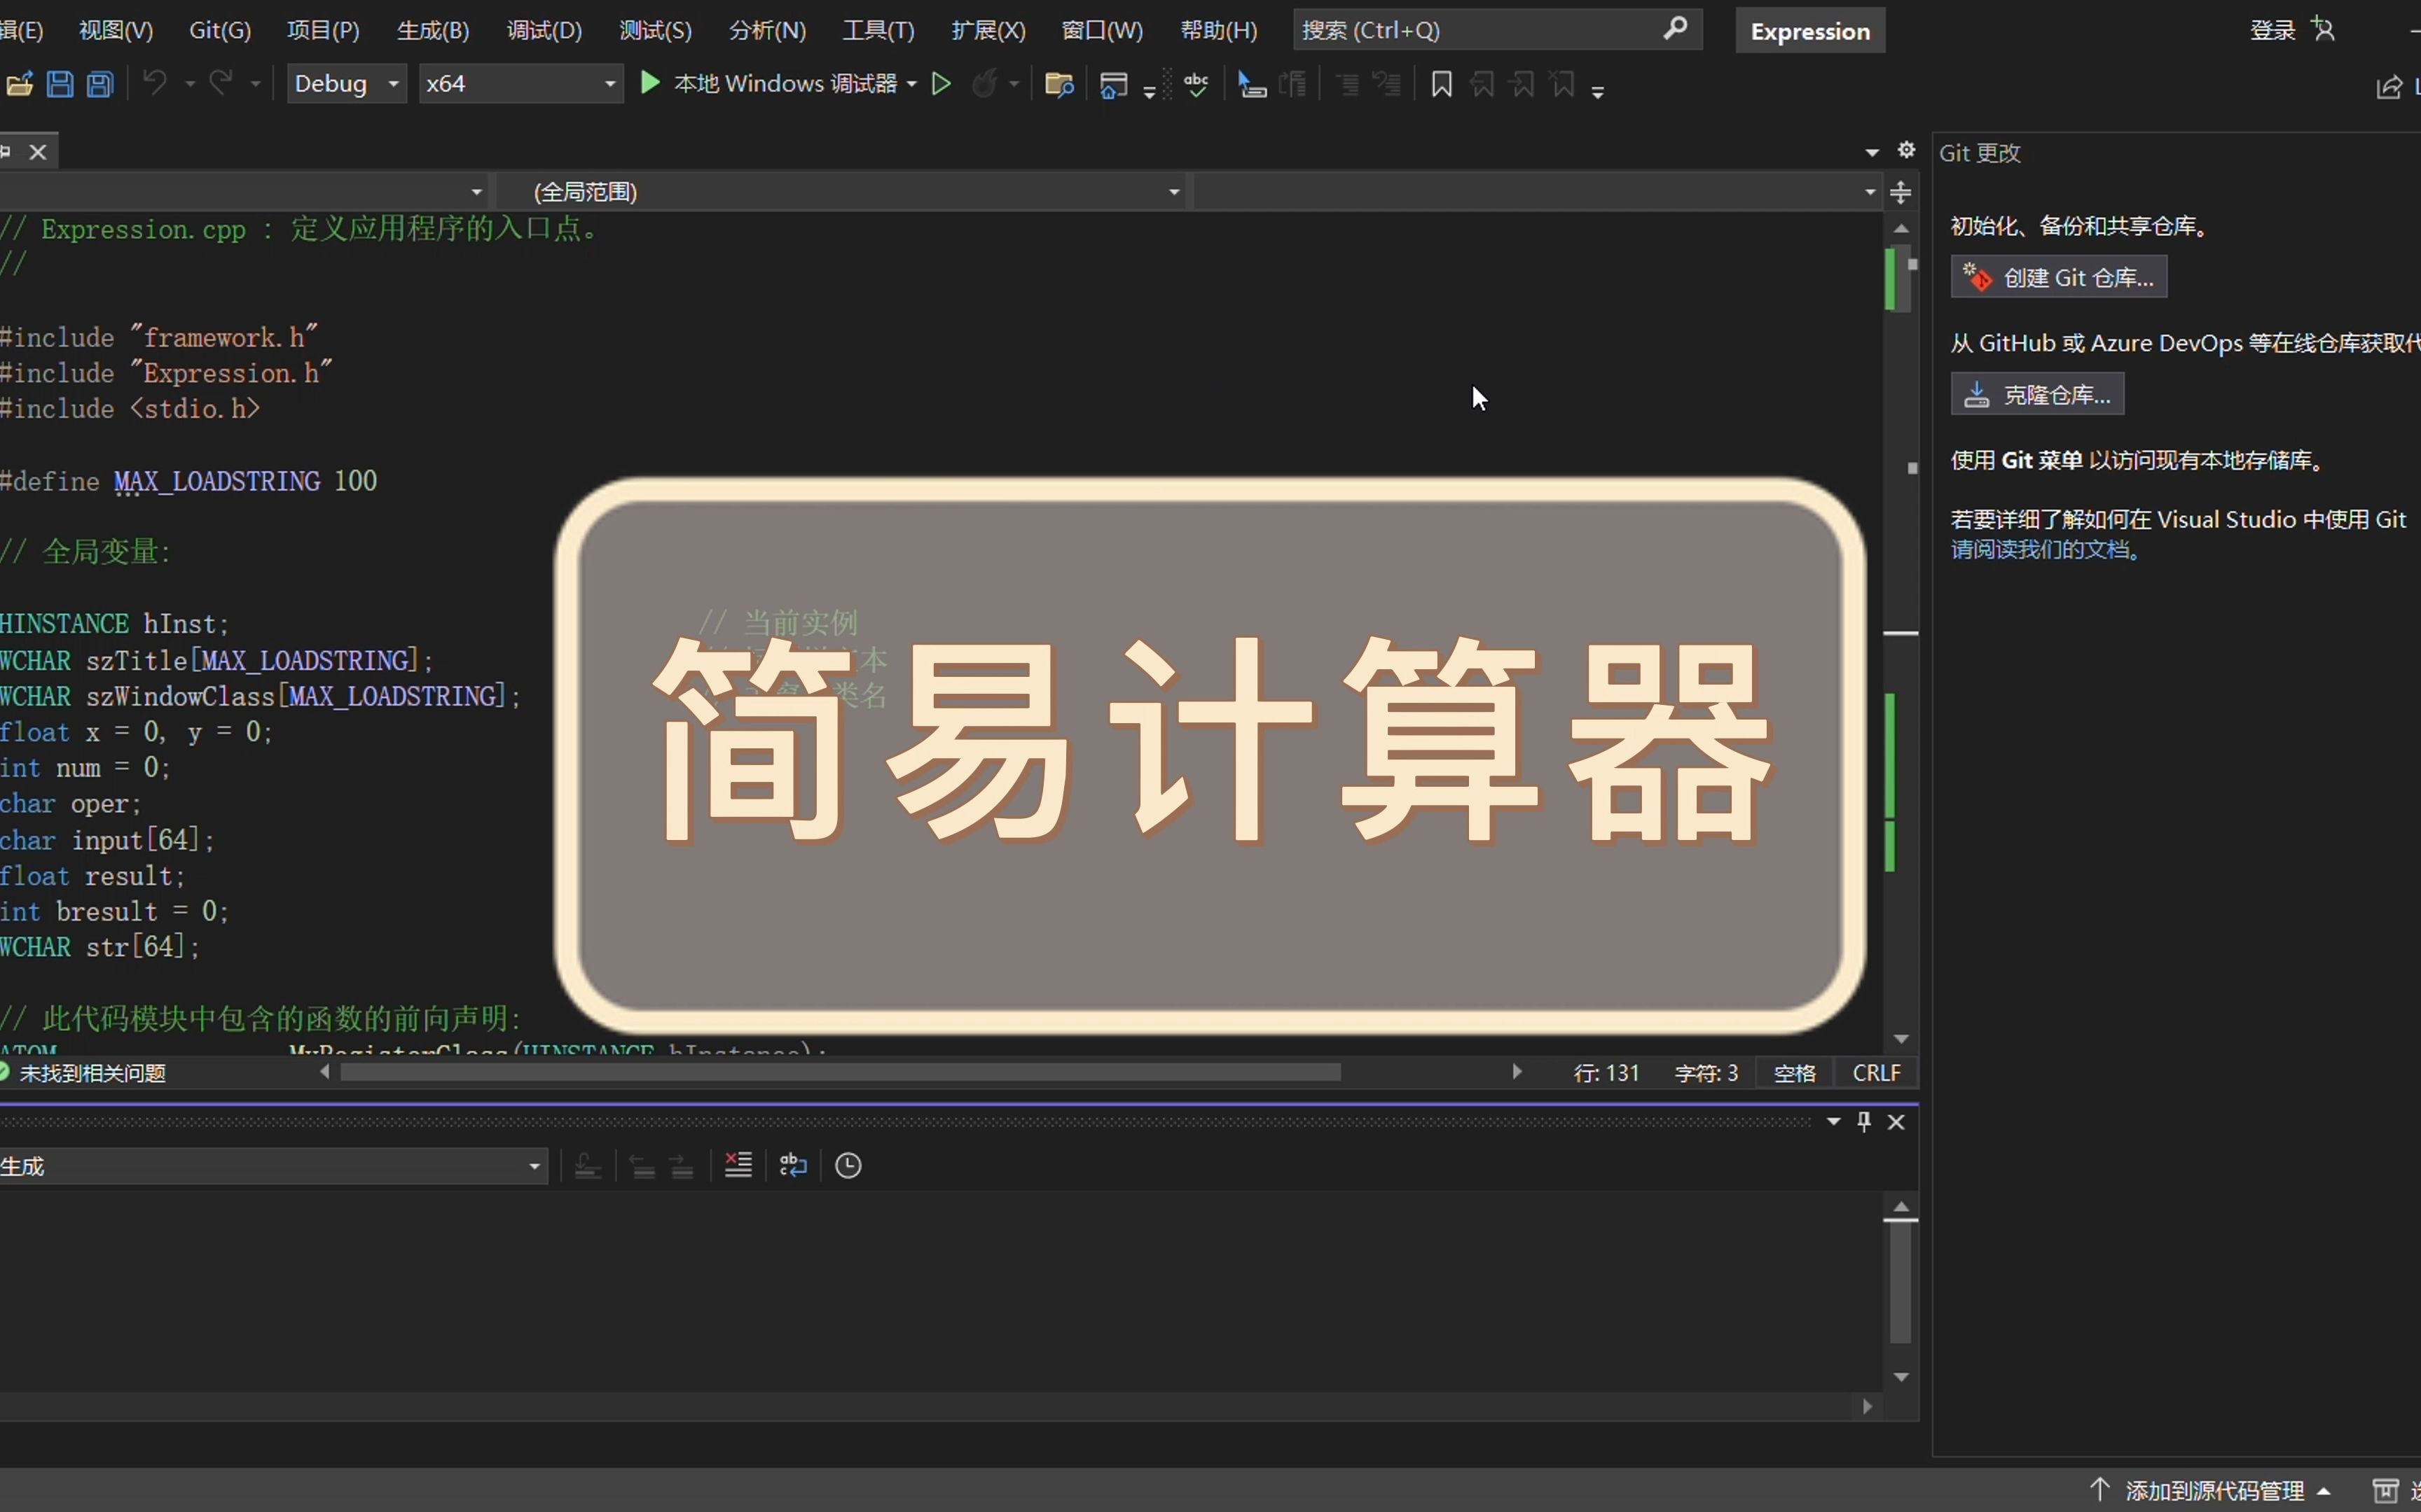Click the editor horizontal scrollbar thumb
Image resolution: width=2421 pixels, height=1512 pixels.
click(841, 1072)
